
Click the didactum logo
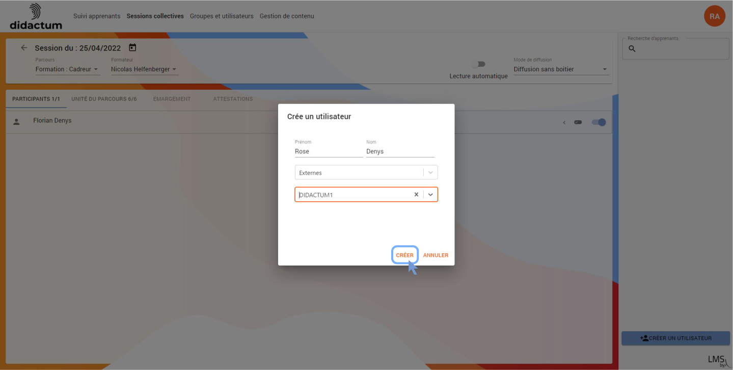36,16
